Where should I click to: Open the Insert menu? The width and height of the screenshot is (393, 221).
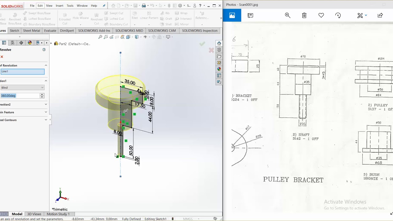coord(60,6)
